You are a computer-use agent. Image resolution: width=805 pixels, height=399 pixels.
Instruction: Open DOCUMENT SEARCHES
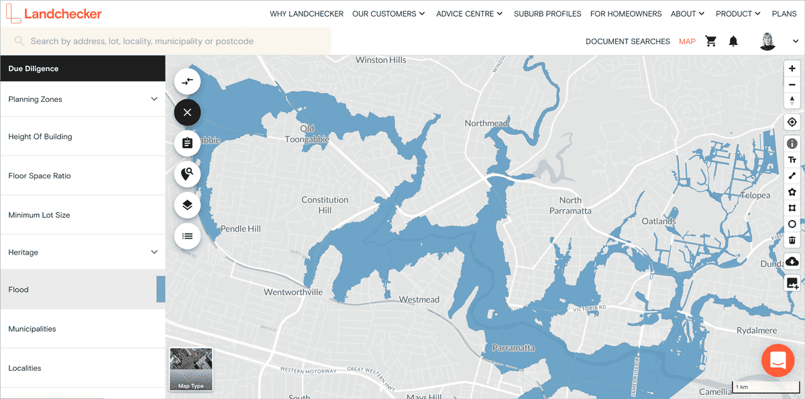(x=628, y=42)
